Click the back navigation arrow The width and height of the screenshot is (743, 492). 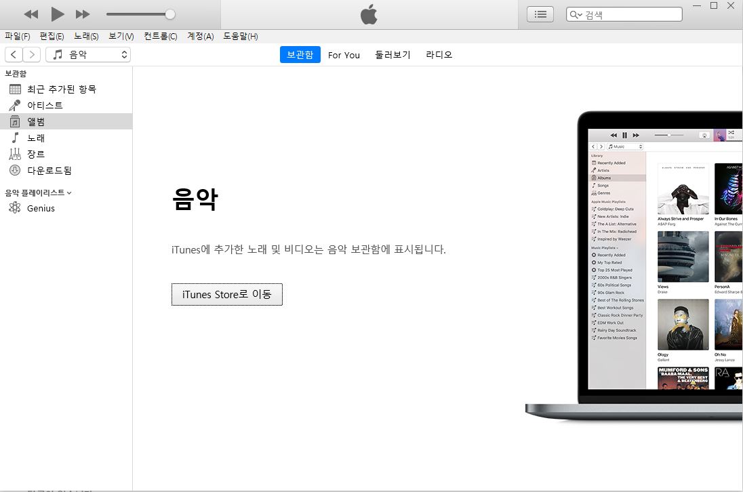pos(14,55)
